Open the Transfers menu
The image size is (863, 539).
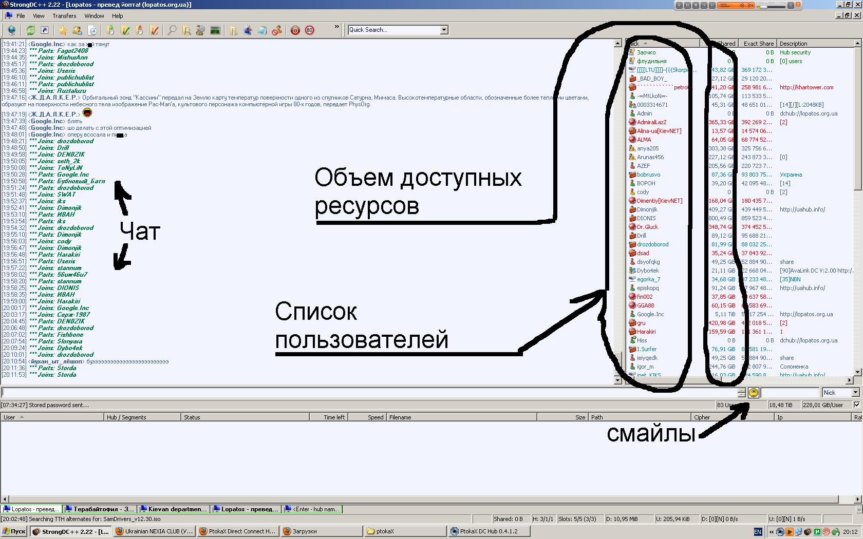pos(64,16)
